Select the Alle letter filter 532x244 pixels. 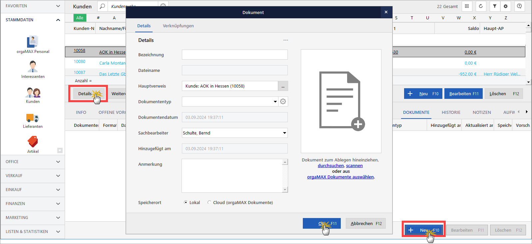(x=80, y=18)
